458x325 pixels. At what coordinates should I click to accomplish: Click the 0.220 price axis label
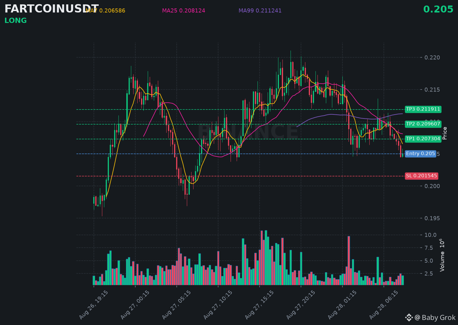coord(432,58)
